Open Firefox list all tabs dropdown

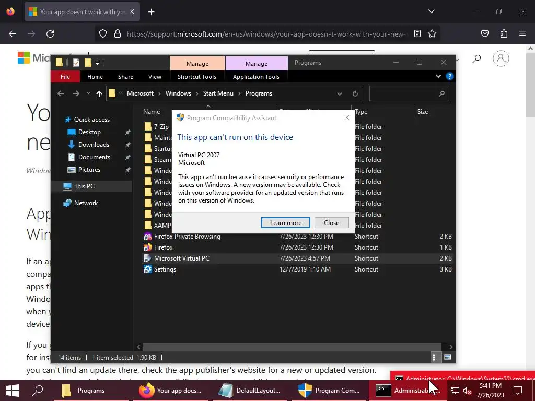click(x=431, y=11)
